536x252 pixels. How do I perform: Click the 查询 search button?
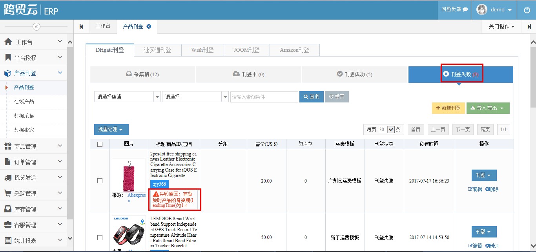click(312, 97)
